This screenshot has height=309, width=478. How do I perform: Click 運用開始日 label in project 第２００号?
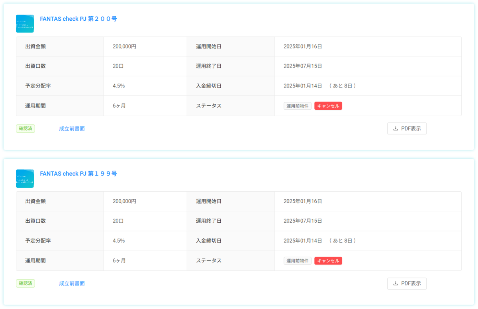pyautogui.click(x=209, y=47)
